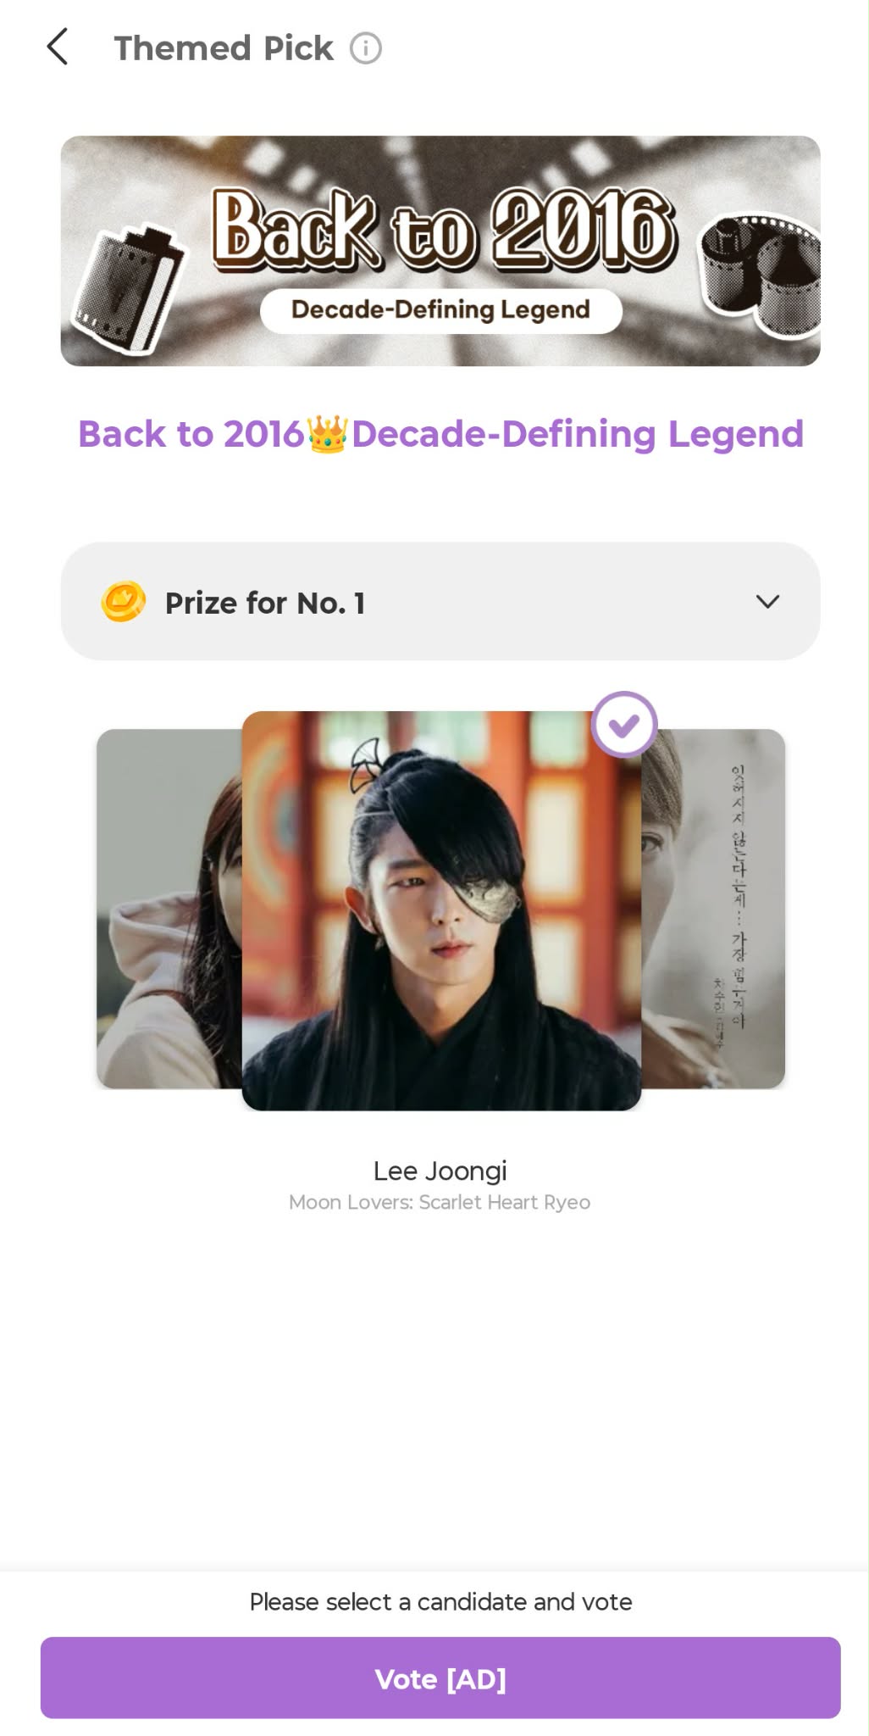Tap the purple Back to 2016 Decade-Defining Legend heading
The width and height of the screenshot is (869, 1736).
tap(440, 434)
